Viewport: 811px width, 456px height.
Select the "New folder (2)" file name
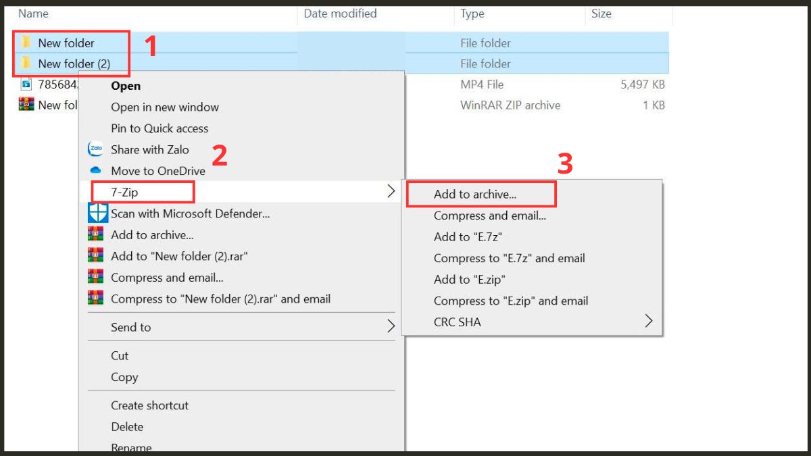[74, 64]
